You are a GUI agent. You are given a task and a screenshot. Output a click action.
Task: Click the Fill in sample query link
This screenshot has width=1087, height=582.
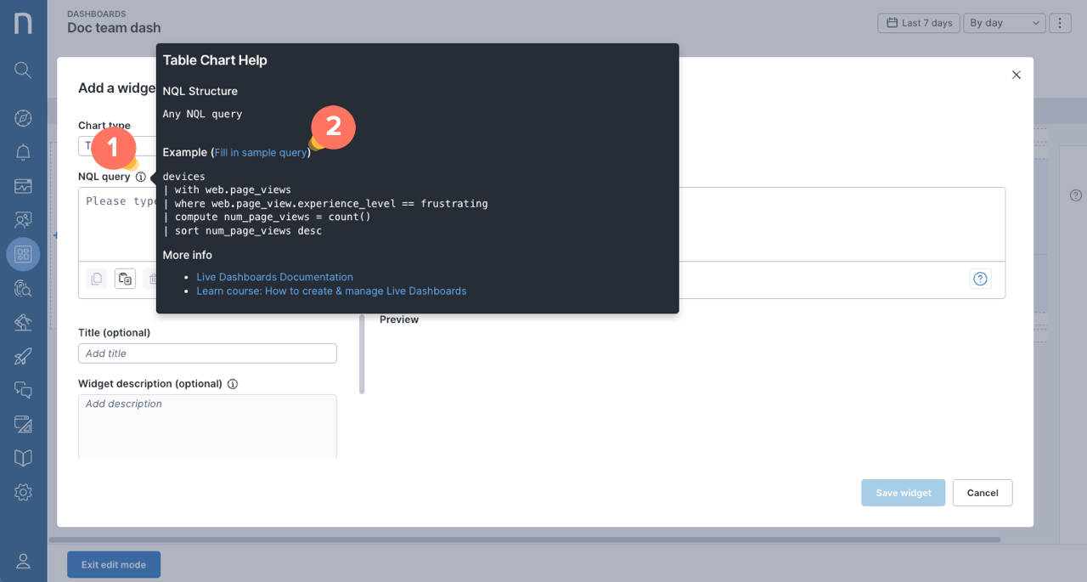click(261, 153)
